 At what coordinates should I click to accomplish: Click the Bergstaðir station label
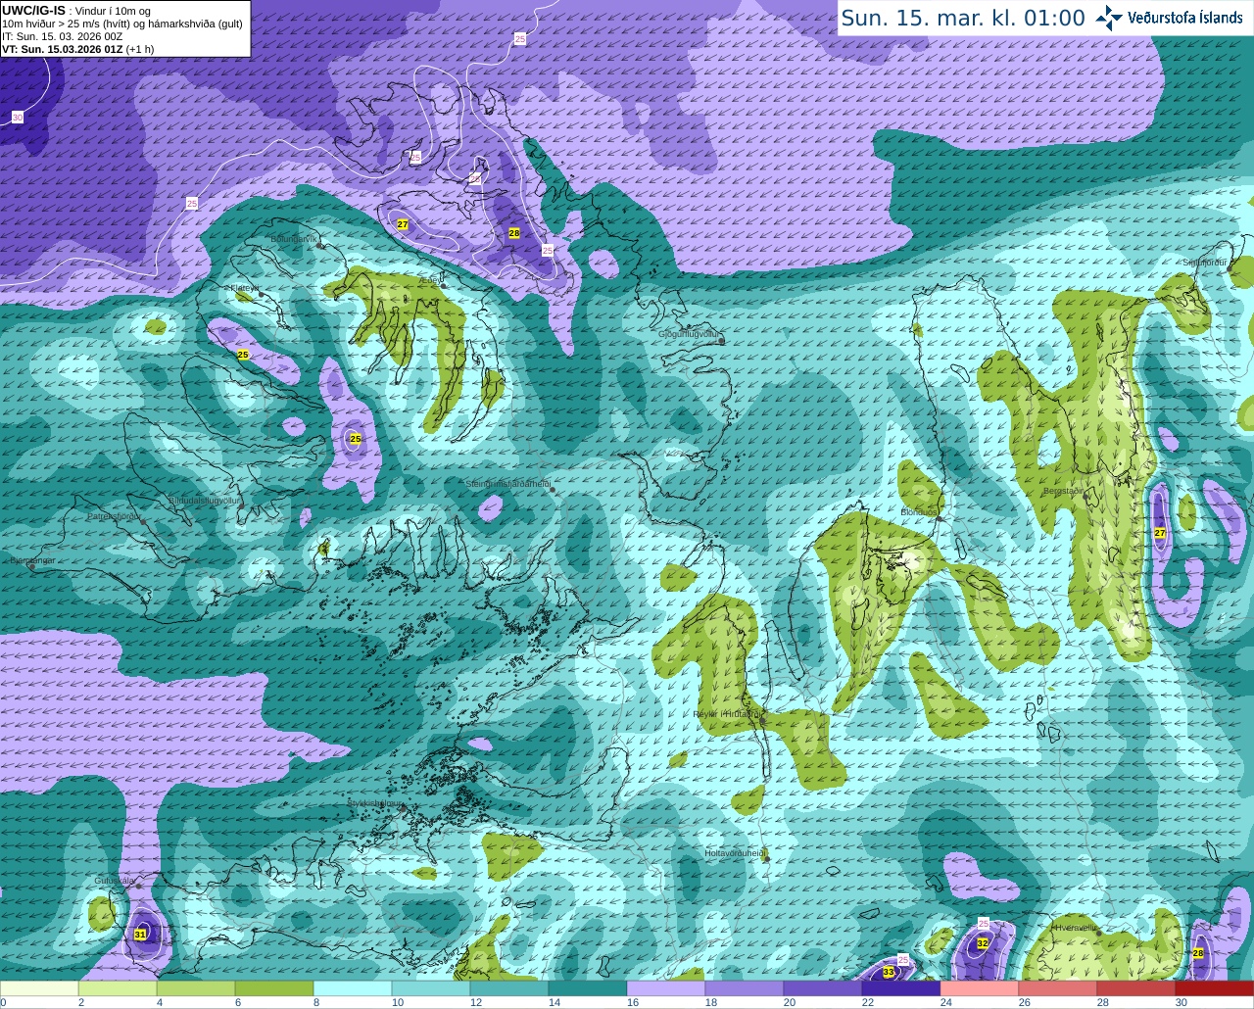tap(1063, 491)
